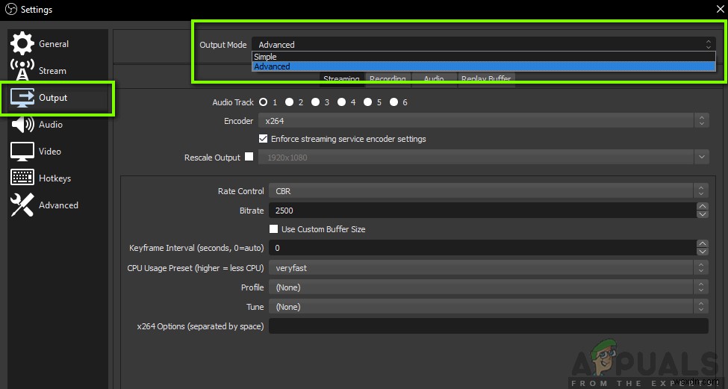Open the Tune dropdown
The image size is (728, 389).
(488, 307)
